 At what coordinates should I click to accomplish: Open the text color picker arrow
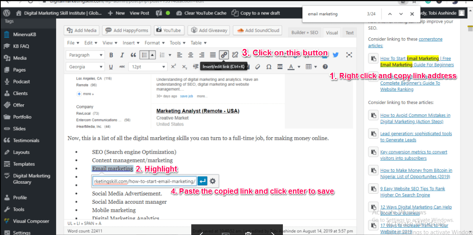click(x=299, y=67)
